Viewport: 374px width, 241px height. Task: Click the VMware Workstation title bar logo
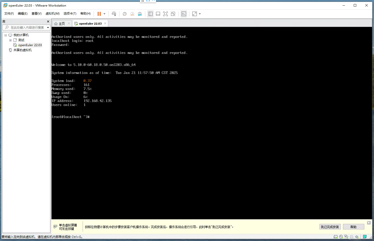point(5,5)
